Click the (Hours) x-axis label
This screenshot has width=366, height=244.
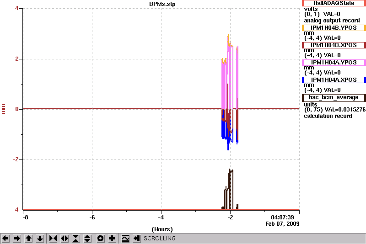pos(162,229)
